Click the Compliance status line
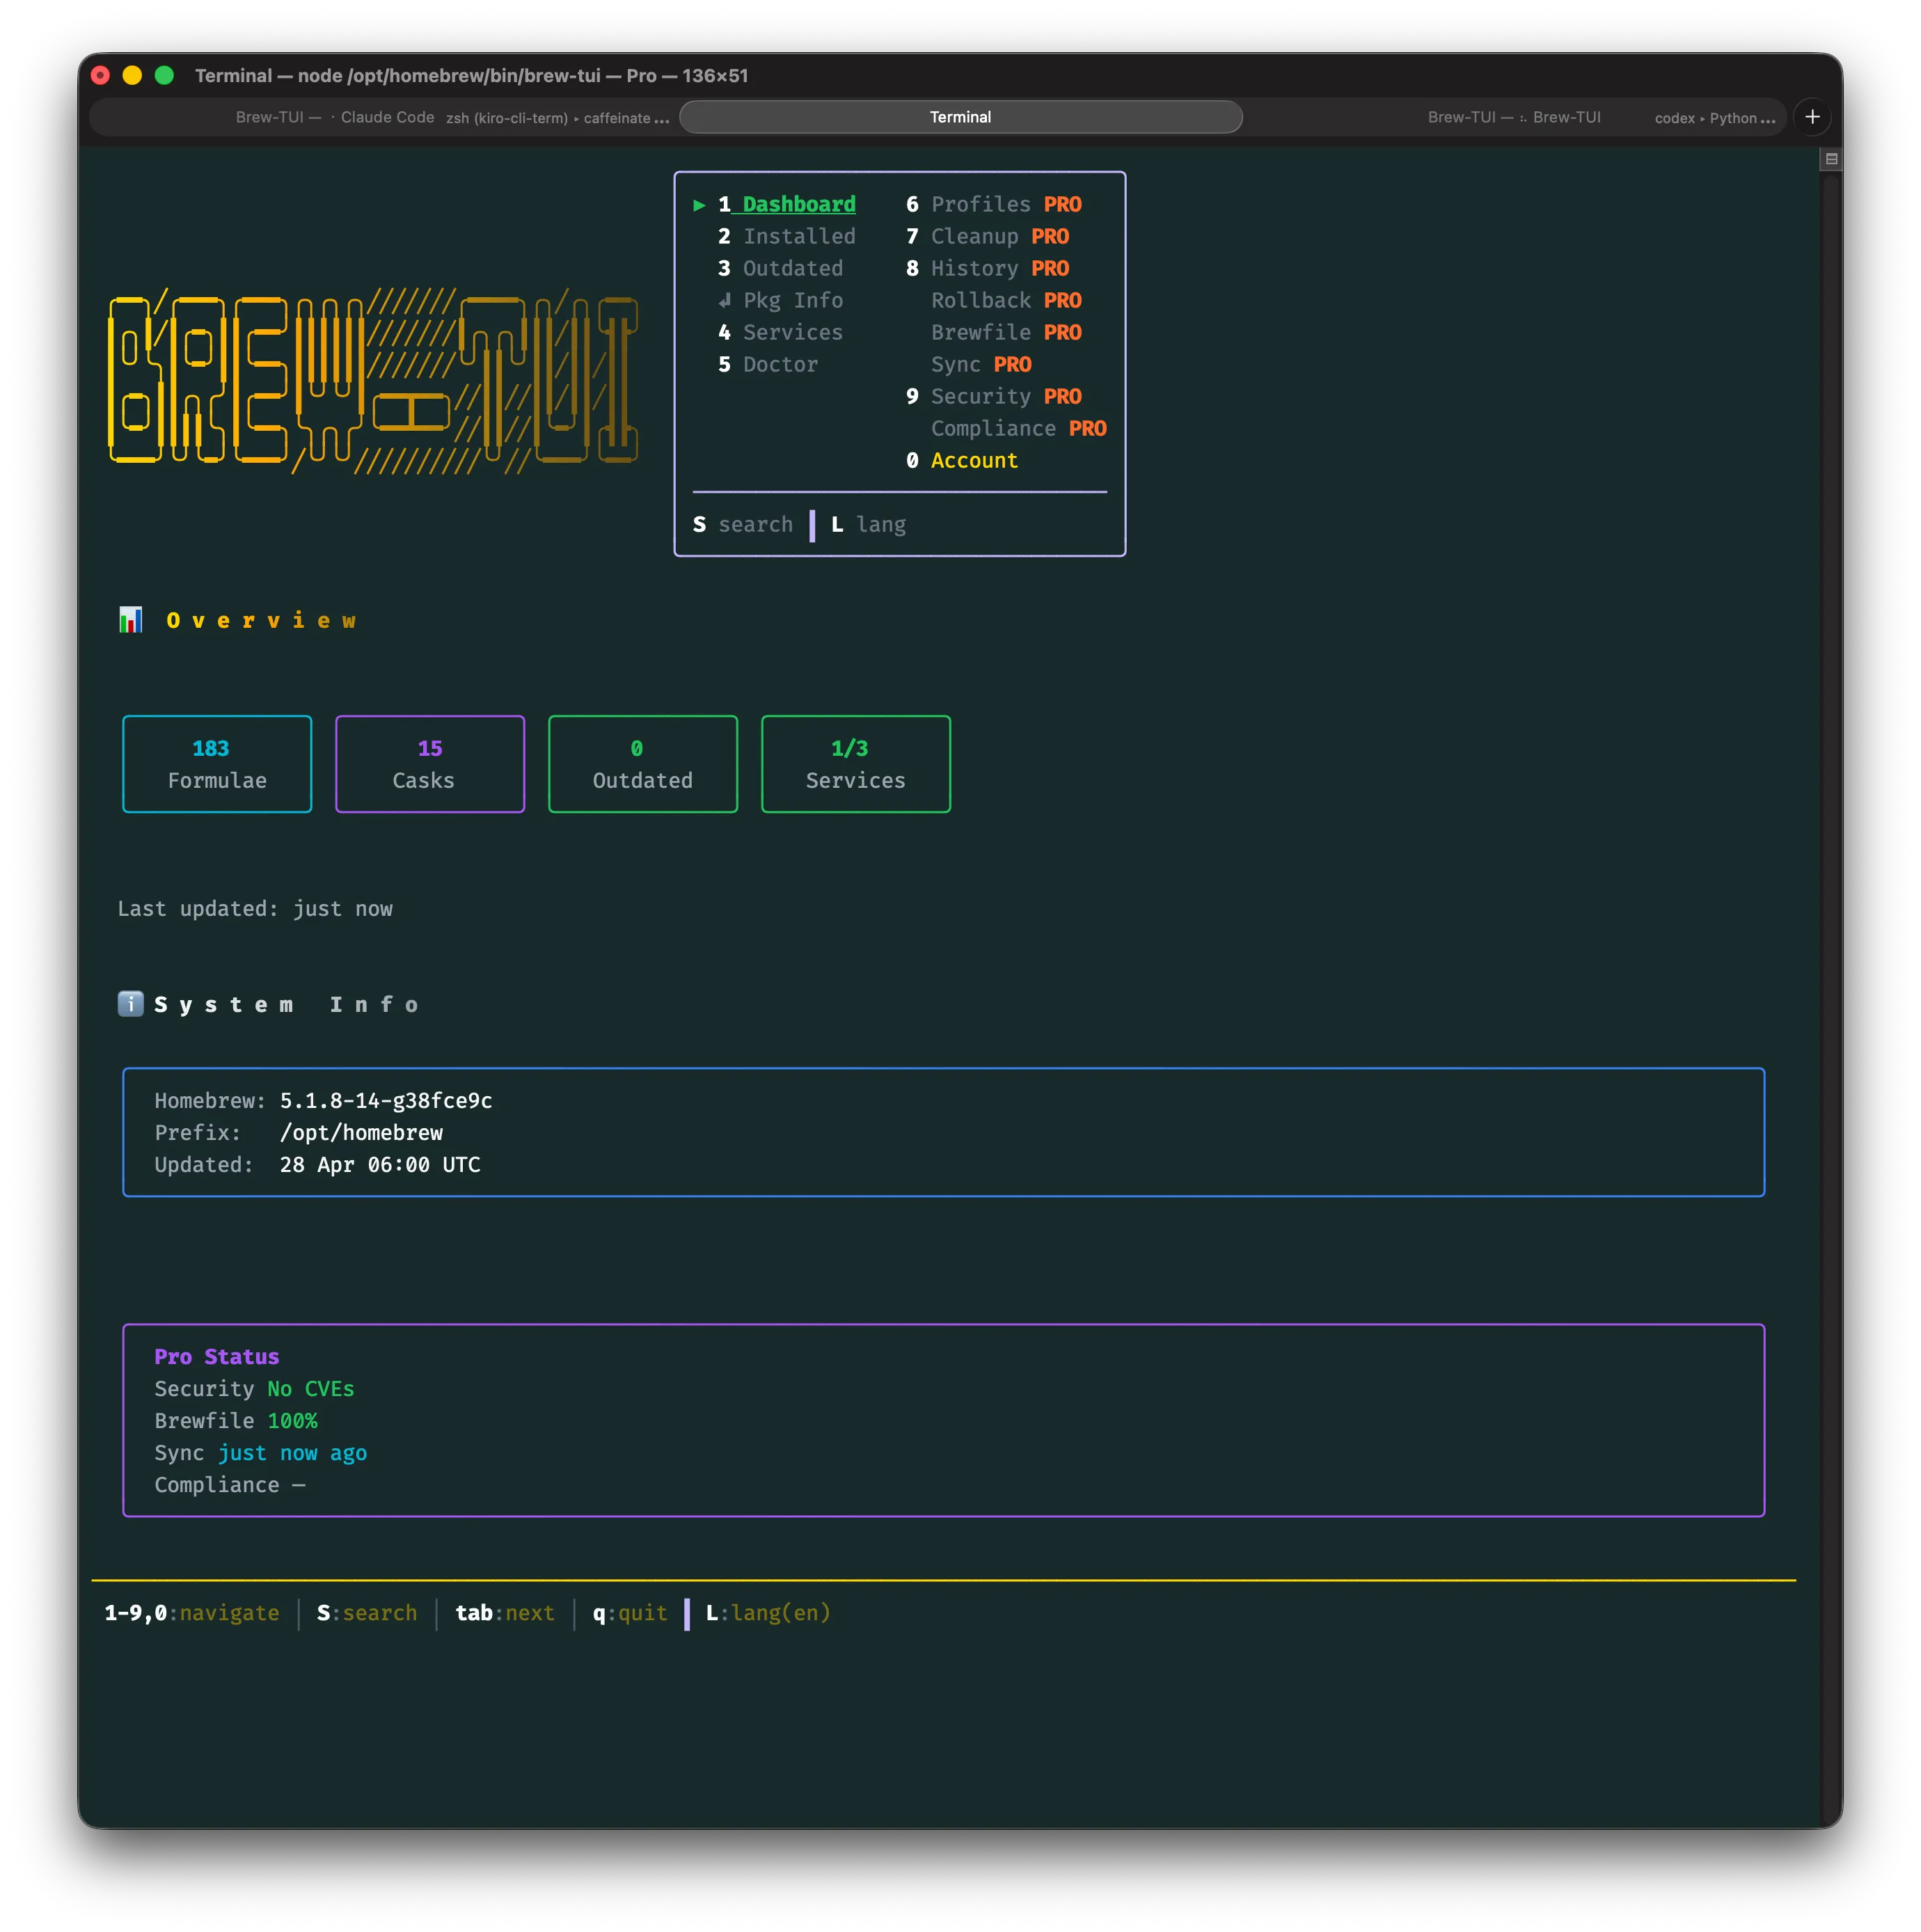 [230, 1484]
